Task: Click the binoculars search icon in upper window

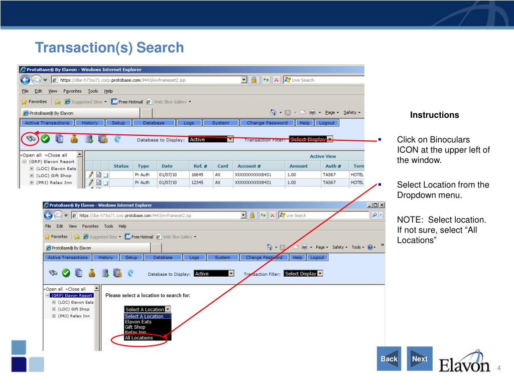Action: click(x=31, y=139)
